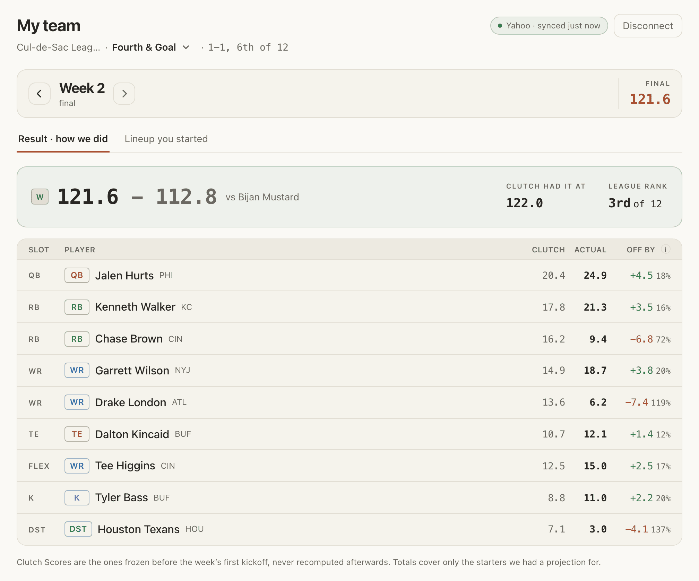Click the green Yahoo sync status dot

tap(500, 26)
